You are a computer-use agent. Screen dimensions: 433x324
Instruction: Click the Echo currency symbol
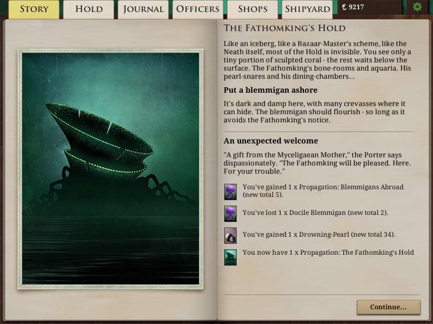coord(344,7)
